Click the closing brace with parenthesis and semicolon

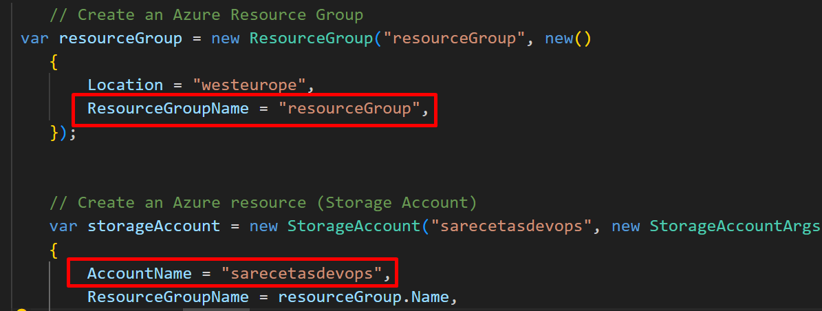[63, 133]
